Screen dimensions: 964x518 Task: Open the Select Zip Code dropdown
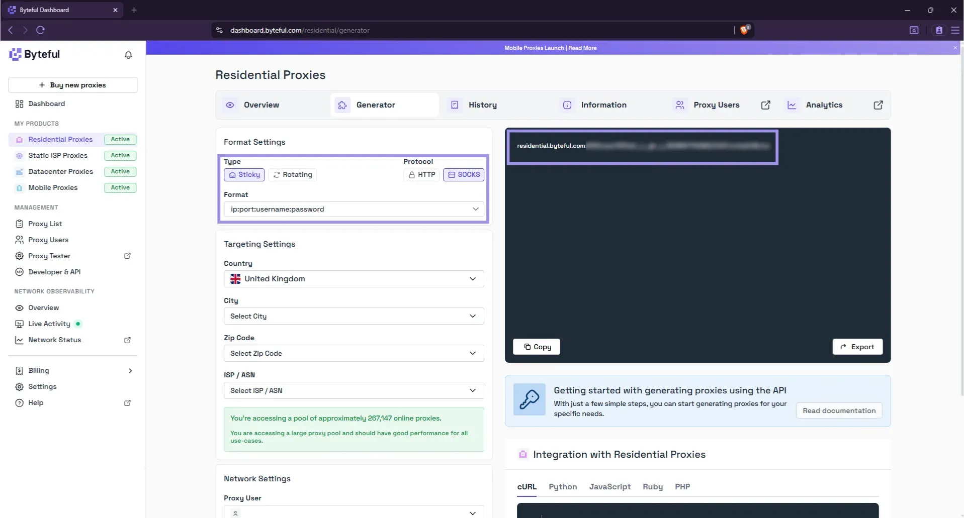tap(354, 353)
